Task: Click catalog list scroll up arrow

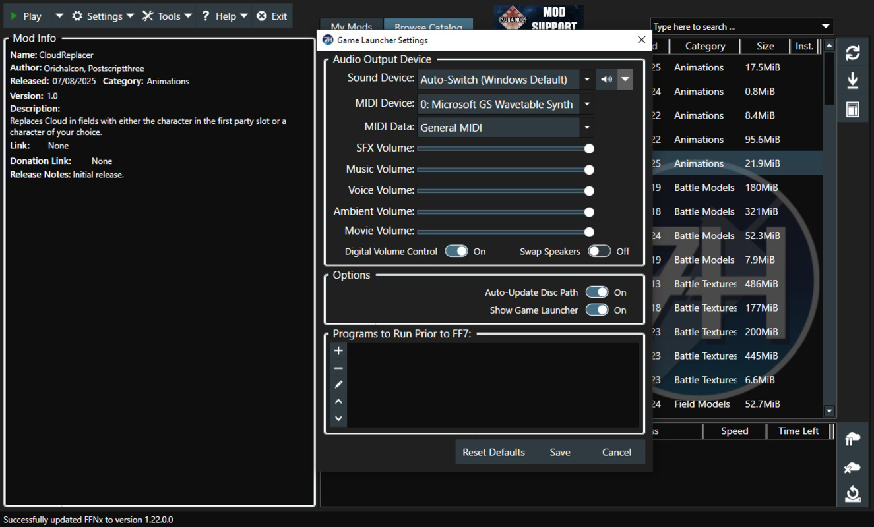Action: tap(830, 45)
